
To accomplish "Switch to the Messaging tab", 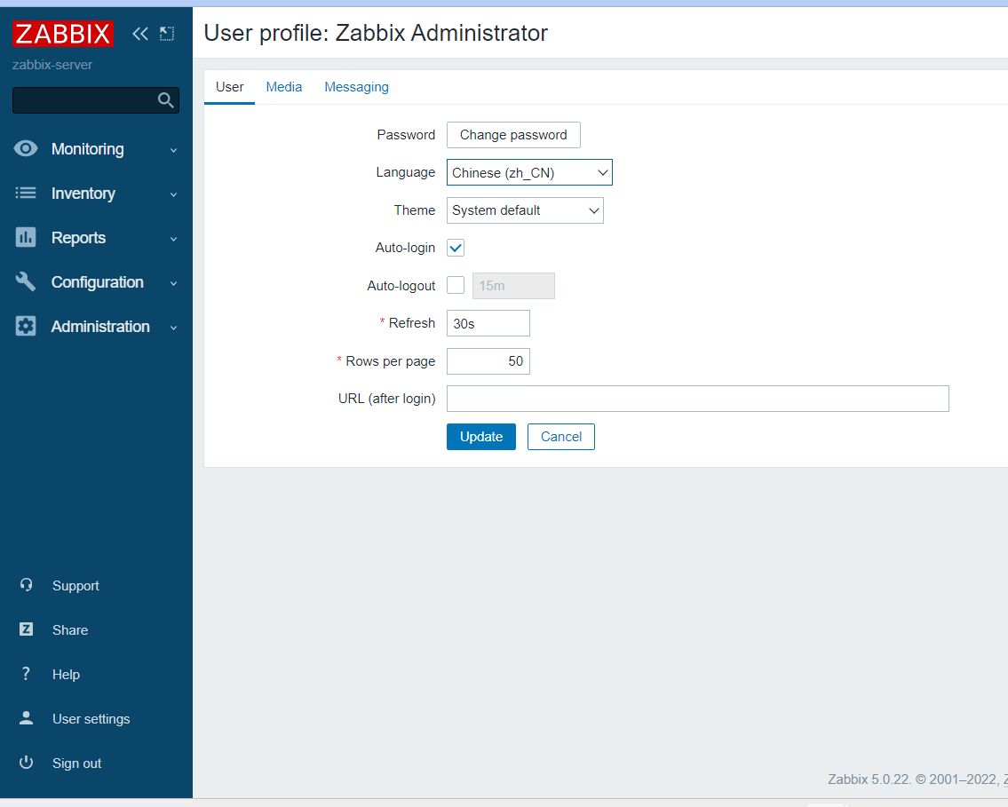I will [356, 87].
